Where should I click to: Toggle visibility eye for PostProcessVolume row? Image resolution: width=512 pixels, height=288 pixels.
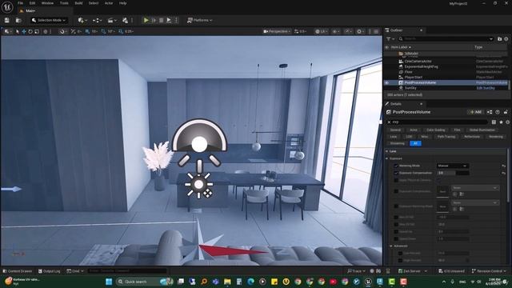(386, 83)
